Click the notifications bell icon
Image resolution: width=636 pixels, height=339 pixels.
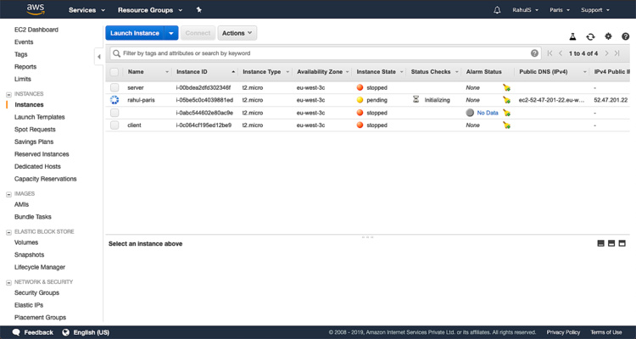tap(497, 10)
